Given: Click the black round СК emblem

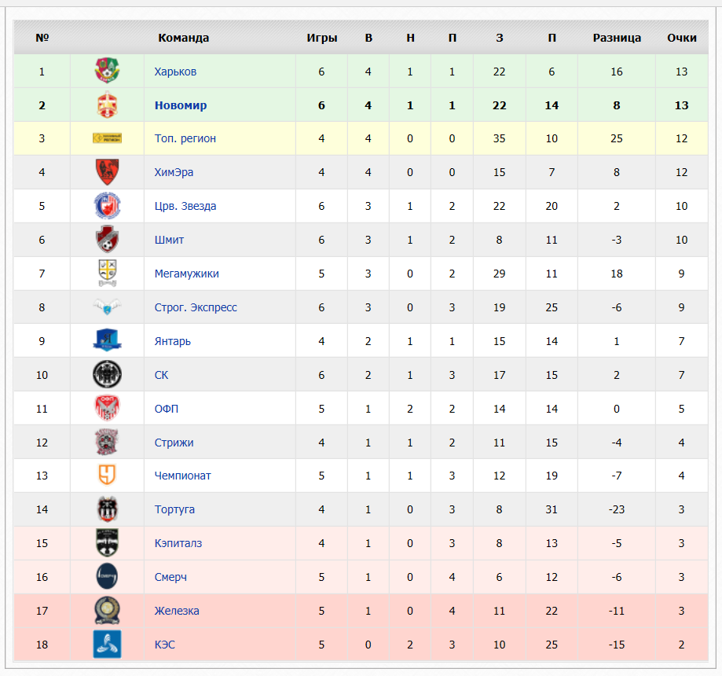Looking at the screenshot, I should click(107, 374).
